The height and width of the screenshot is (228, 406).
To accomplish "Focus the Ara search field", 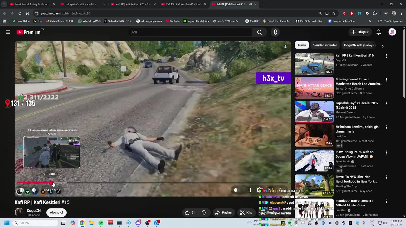I will [190, 32].
